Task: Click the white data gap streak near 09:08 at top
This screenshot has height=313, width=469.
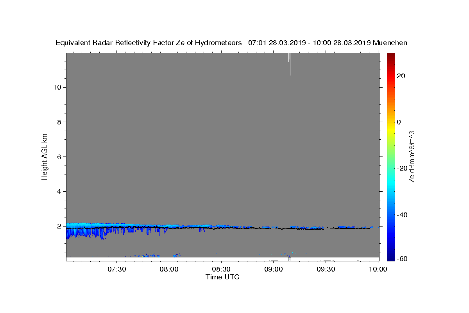Action: point(289,74)
